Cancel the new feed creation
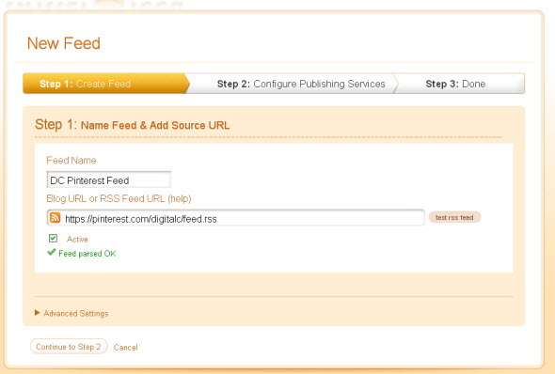Image resolution: width=555 pixels, height=374 pixels. (126, 348)
